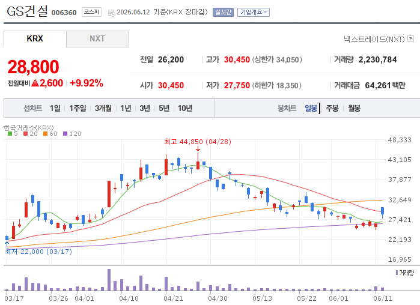Select the 주봉 candle chart

click(332, 108)
